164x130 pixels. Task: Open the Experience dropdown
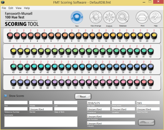click(x=99, y=109)
